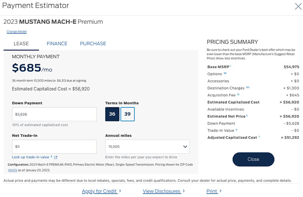
Task: Open Look up trade-in value link
Action: click(31, 157)
